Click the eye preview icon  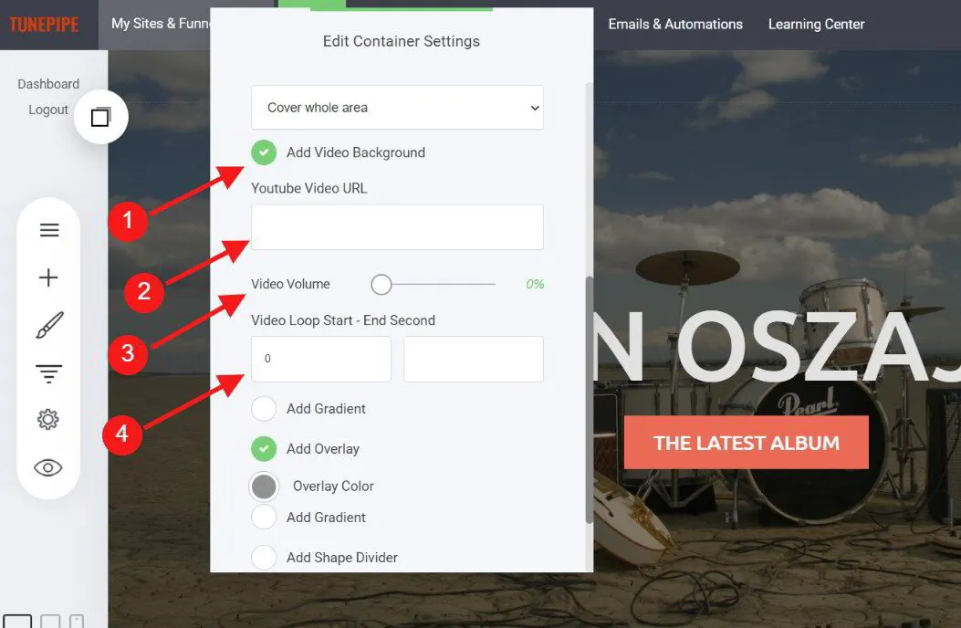(48, 468)
